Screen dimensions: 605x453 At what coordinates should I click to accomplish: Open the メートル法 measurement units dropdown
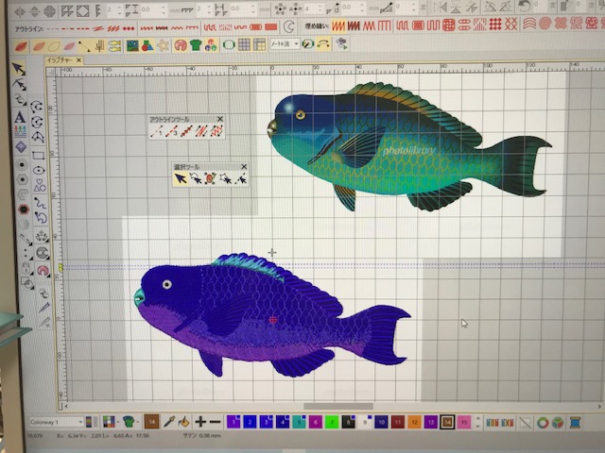(285, 44)
